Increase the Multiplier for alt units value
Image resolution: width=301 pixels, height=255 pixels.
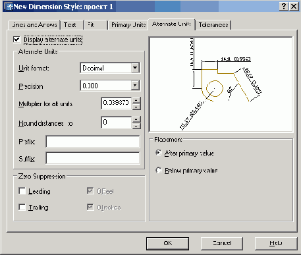click(x=136, y=101)
